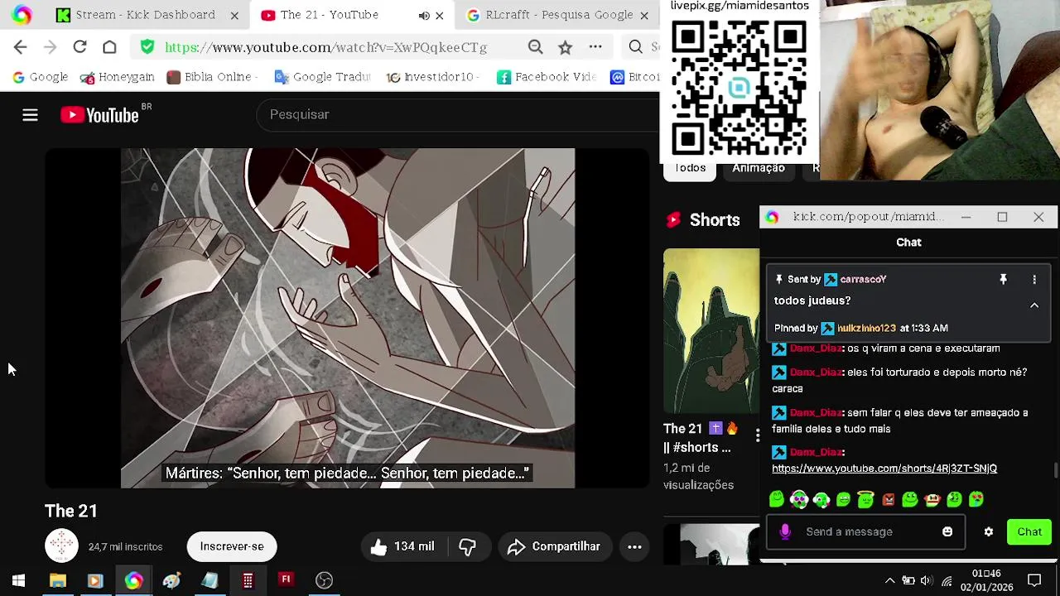Focus the Send a message field
The height and width of the screenshot is (596, 1060).
(865, 532)
